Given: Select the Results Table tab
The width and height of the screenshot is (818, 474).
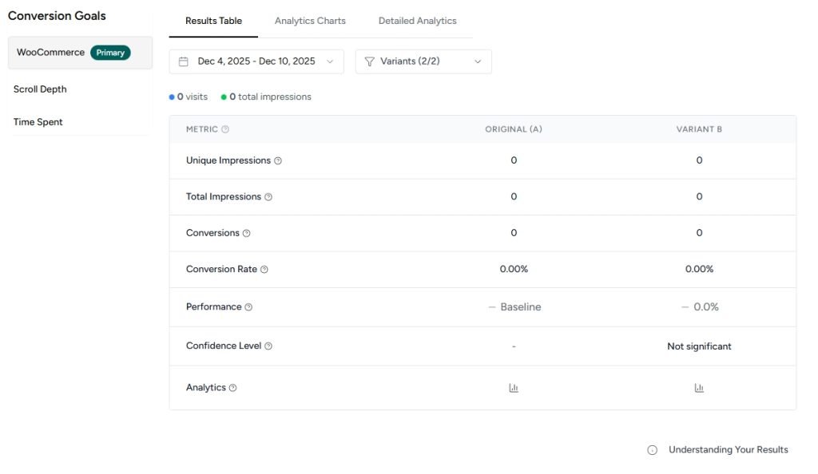Looking at the screenshot, I should pyautogui.click(x=213, y=21).
